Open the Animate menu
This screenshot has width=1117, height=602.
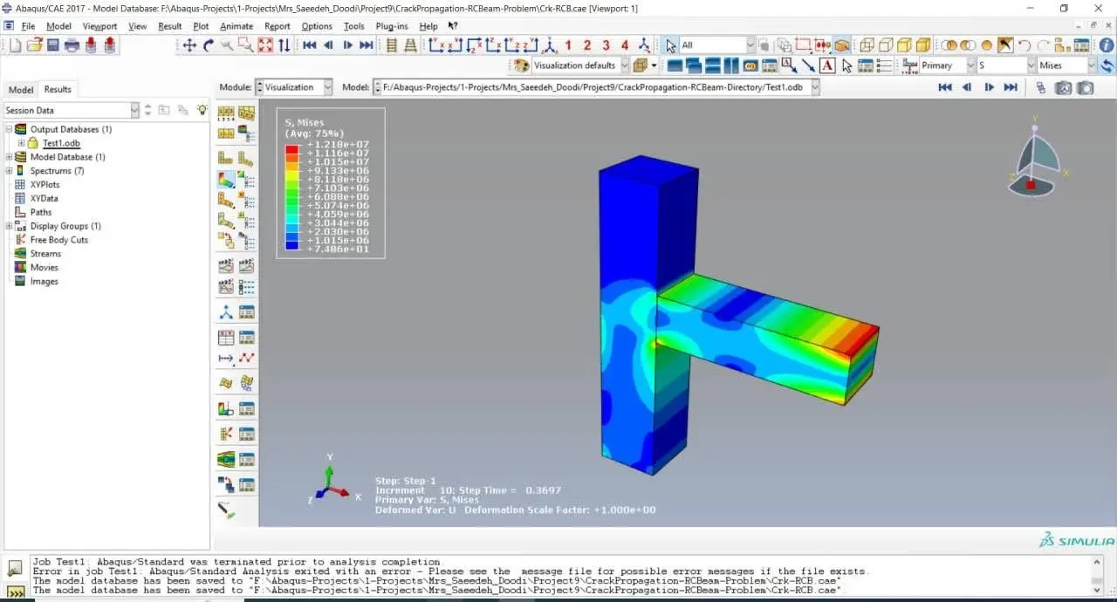click(x=236, y=26)
